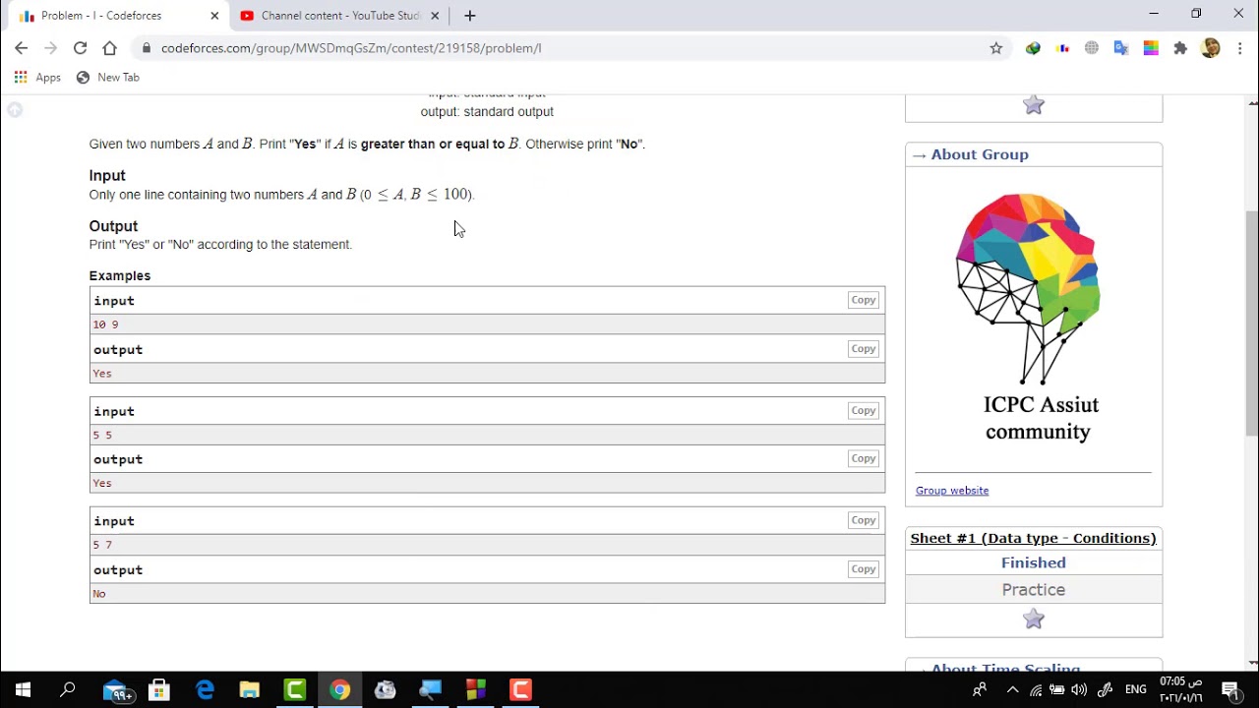Screen dimensions: 1259x708
Task: Switch the ENG input language indicator
Action: 1136,689
